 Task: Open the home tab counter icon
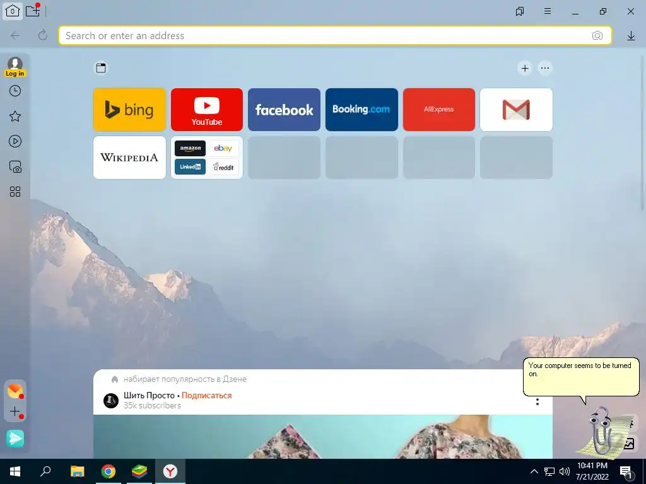pos(13,11)
